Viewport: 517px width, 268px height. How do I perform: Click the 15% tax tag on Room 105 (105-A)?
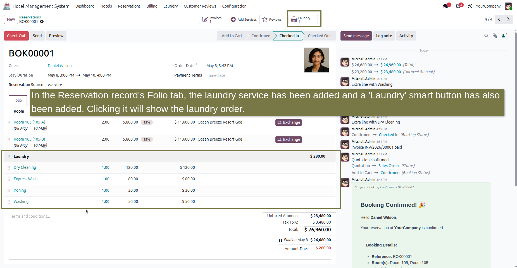click(x=147, y=122)
